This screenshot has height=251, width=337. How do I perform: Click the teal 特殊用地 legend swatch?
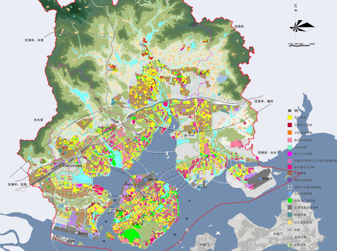click(x=290, y=215)
